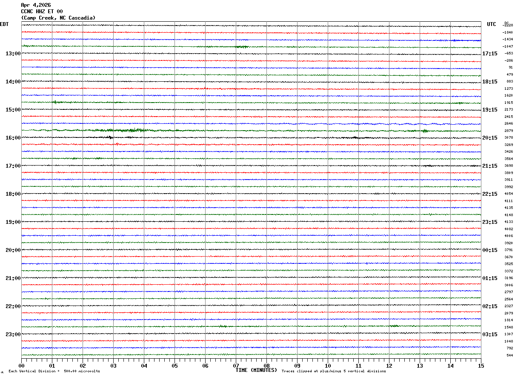Select the 17:00 EDT time label
The height and width of the screenshot is (377, 515).
point(13,166)
